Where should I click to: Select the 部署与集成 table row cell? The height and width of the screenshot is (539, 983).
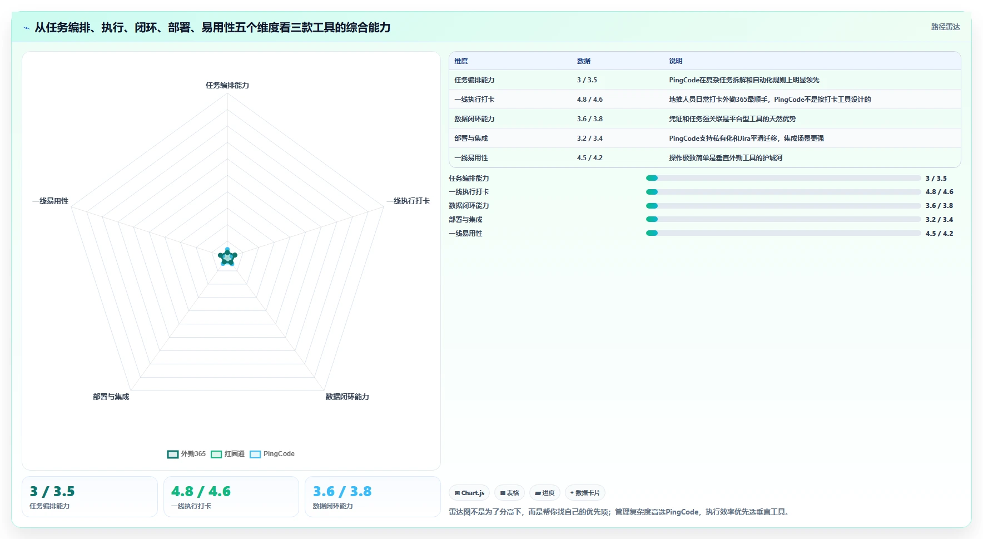[x=471, y=139]
